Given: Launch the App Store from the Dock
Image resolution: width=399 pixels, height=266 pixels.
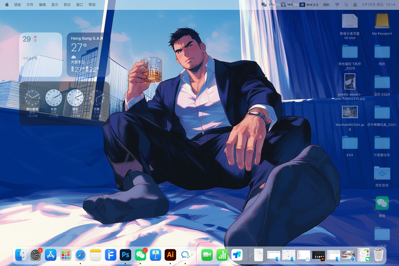Looking at the screenshot, I should (x=51, y=255).
